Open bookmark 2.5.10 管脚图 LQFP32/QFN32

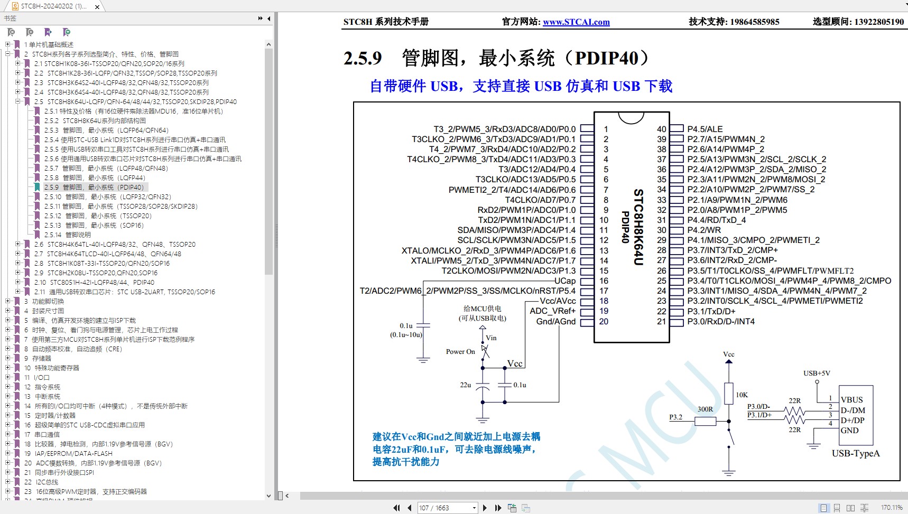pos(108,197)
